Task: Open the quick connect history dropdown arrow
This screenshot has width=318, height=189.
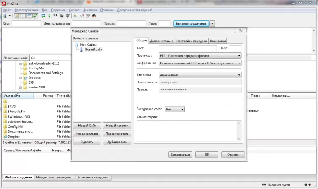Action: tap(212, 23)
